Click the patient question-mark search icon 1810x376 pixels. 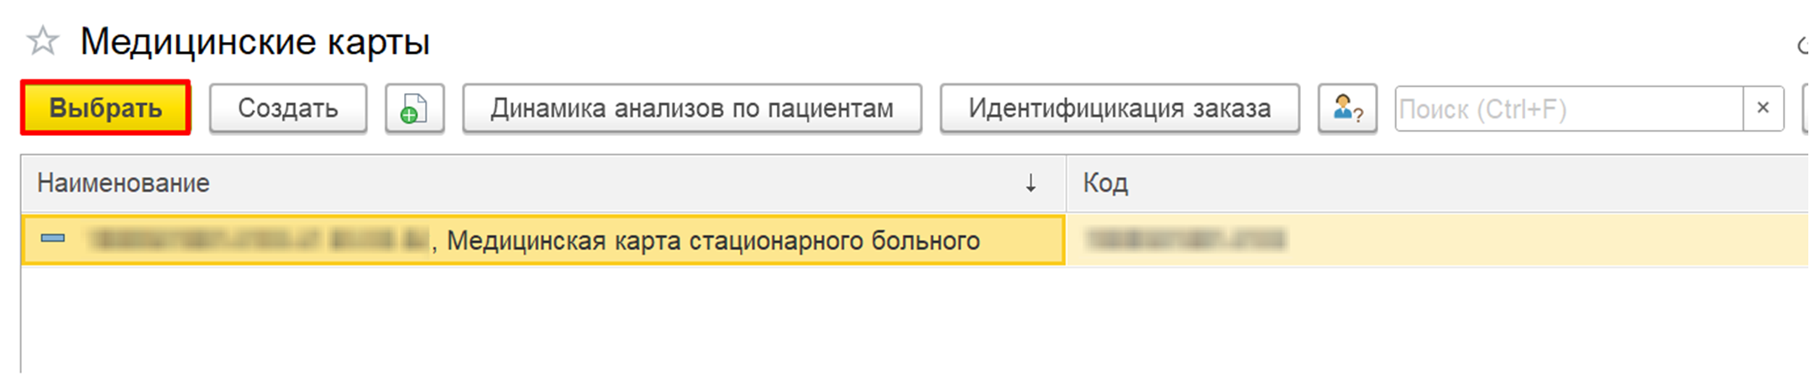pos(1347,108)
